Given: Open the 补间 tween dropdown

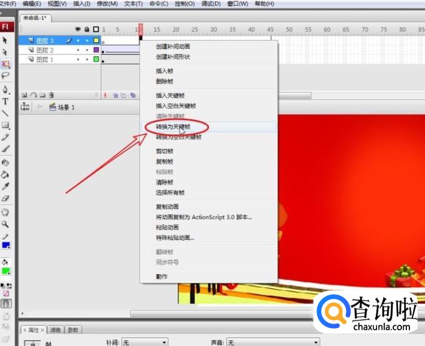Looking at the screenshot, I should click(x=145, y=342).
